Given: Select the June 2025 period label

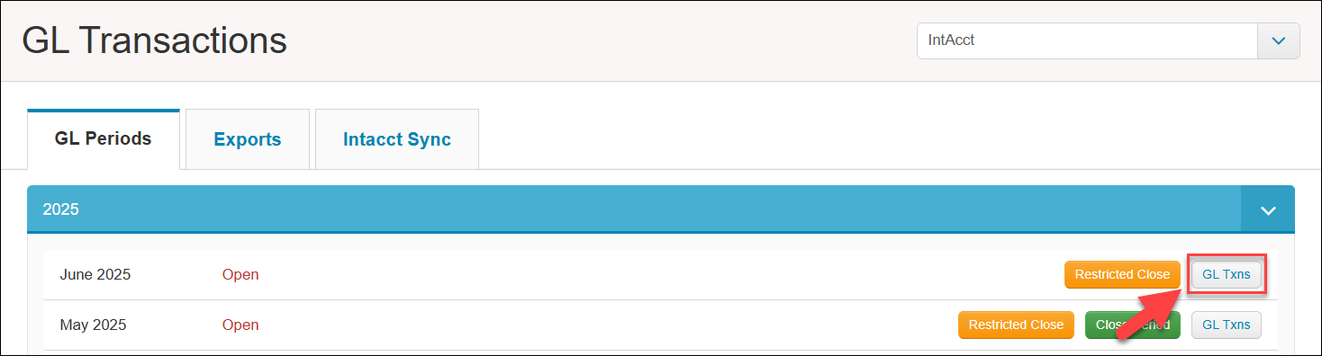Looking at the screenshot, I should (95, 274).
